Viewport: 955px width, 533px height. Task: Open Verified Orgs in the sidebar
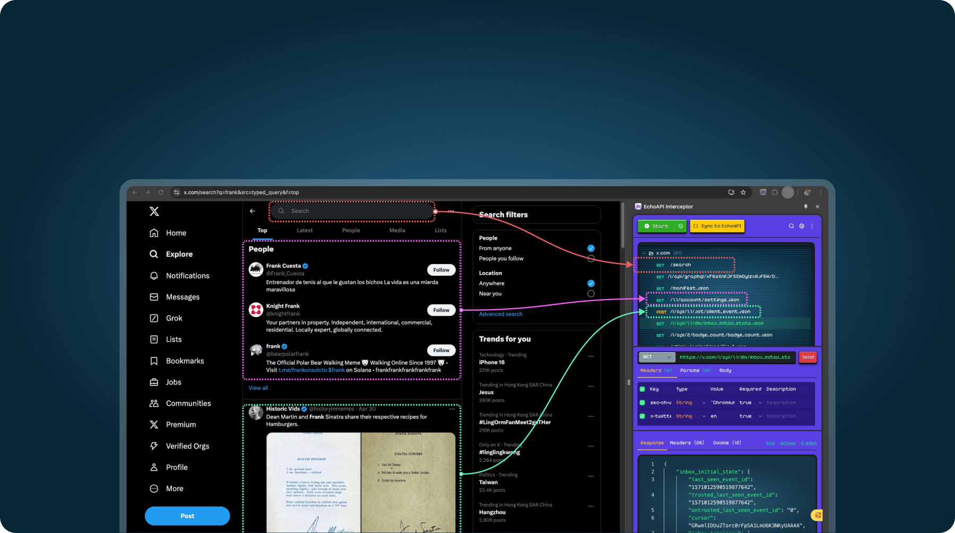pos(179,446)
